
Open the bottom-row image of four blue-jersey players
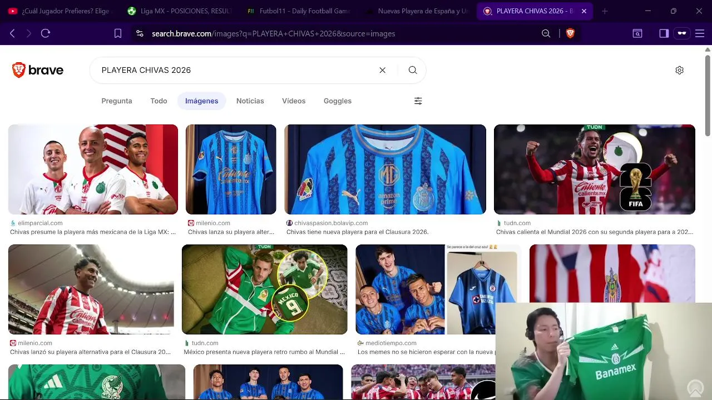coord(268,382)
